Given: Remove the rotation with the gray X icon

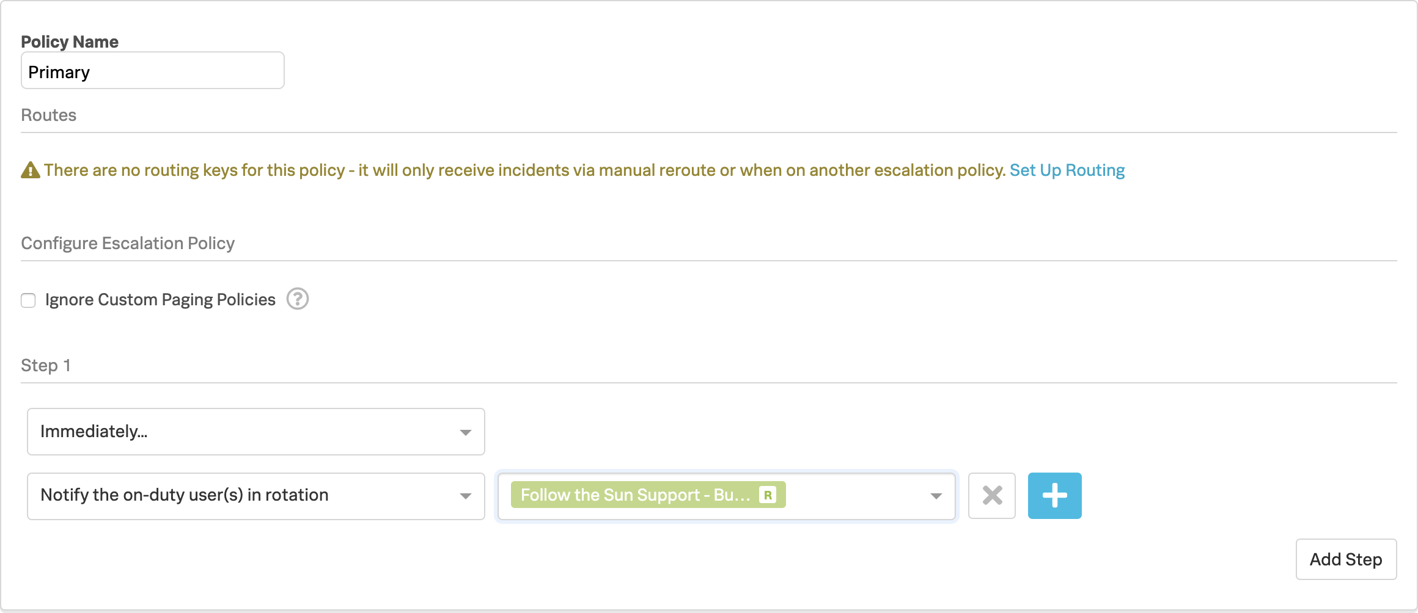Looking at the screenshot, I should pos(992,496).
